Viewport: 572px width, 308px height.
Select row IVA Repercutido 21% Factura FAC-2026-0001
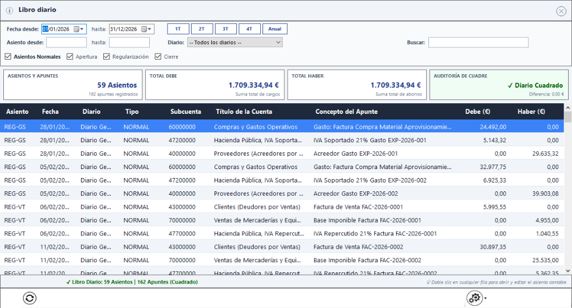[x=282, y=233]
